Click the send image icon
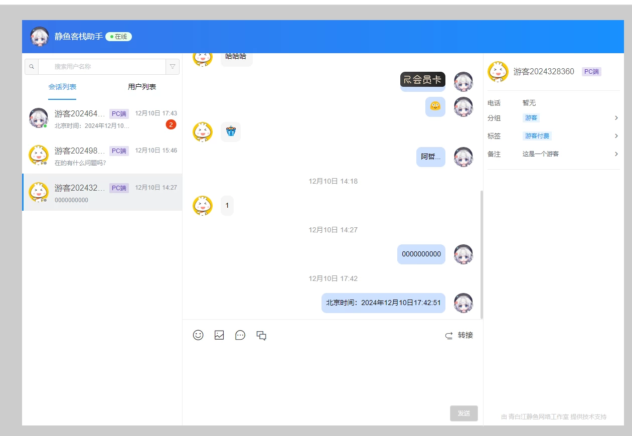 pos(219,335)
